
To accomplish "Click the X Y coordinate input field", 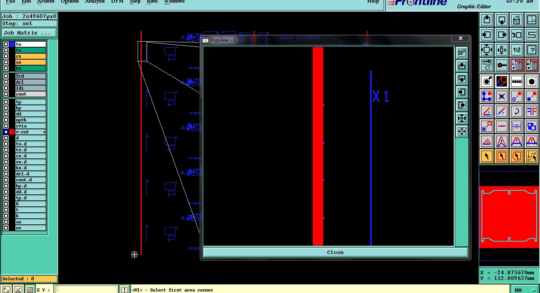I will 86,290.
